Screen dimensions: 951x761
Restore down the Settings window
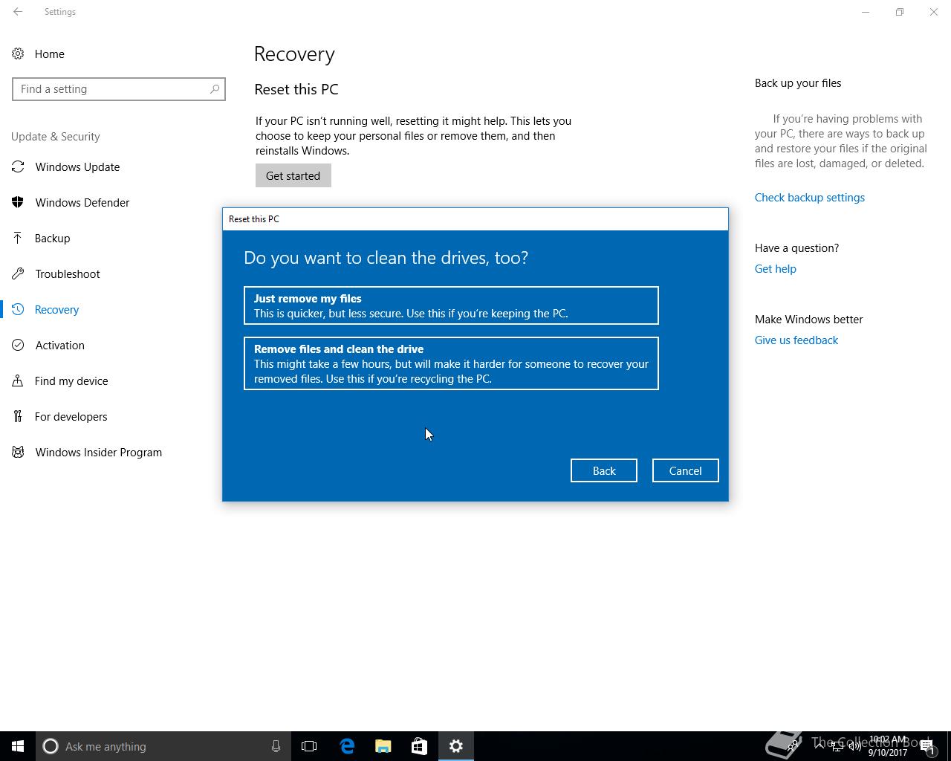[900, 12]
